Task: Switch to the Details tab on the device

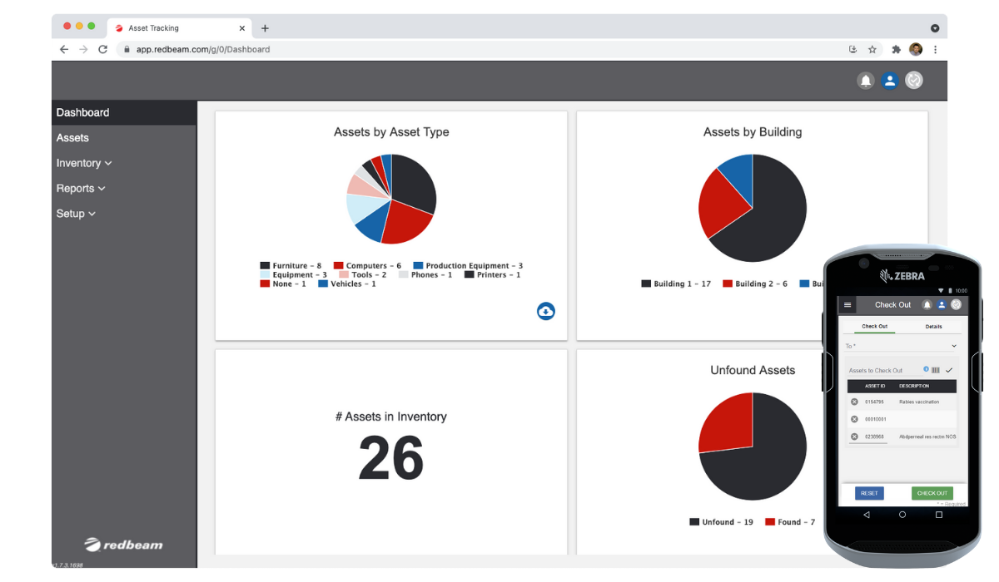Action: [x=933, y=326]
